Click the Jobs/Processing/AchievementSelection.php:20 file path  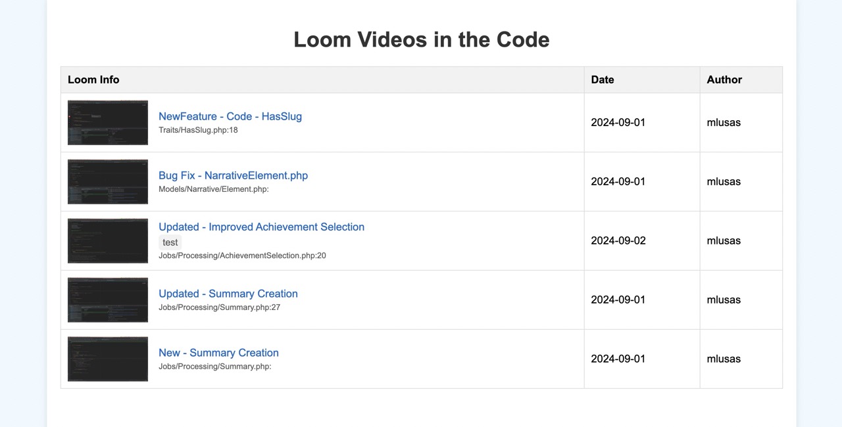coord(242,256)
